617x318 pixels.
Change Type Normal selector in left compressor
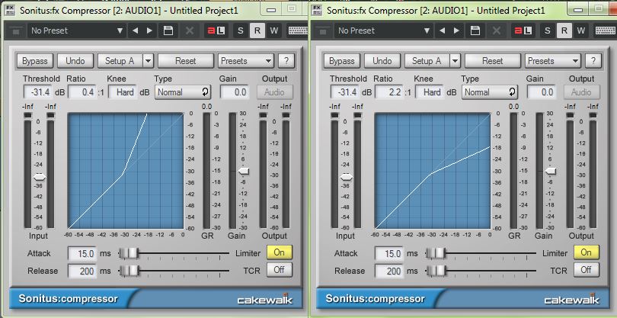[183, 92]
